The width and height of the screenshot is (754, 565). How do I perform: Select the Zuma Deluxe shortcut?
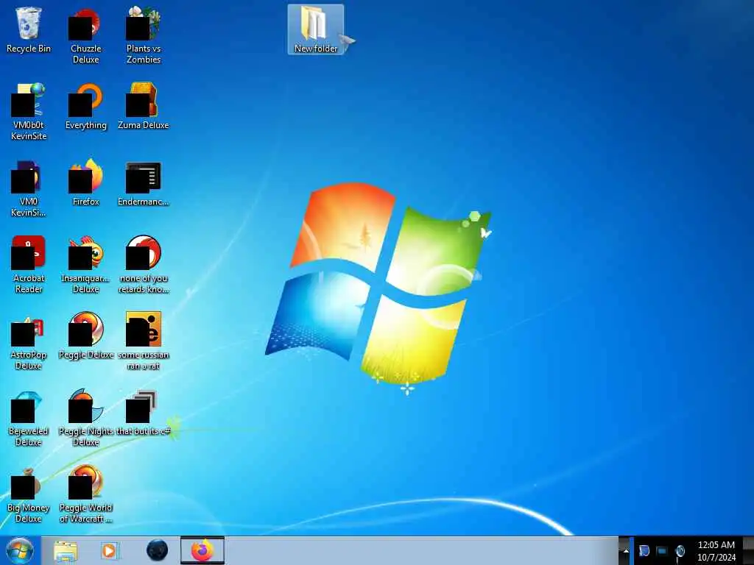(144, 107)
